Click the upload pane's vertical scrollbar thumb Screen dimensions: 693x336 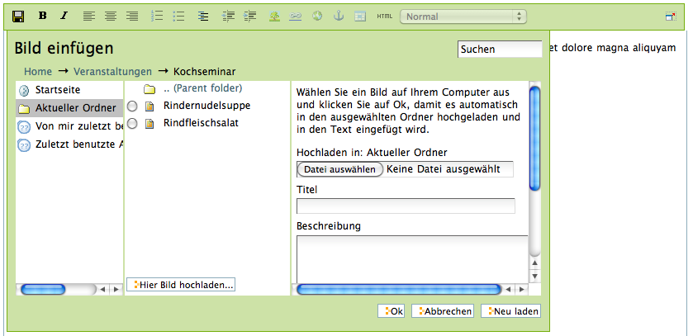tap(534, 139)
